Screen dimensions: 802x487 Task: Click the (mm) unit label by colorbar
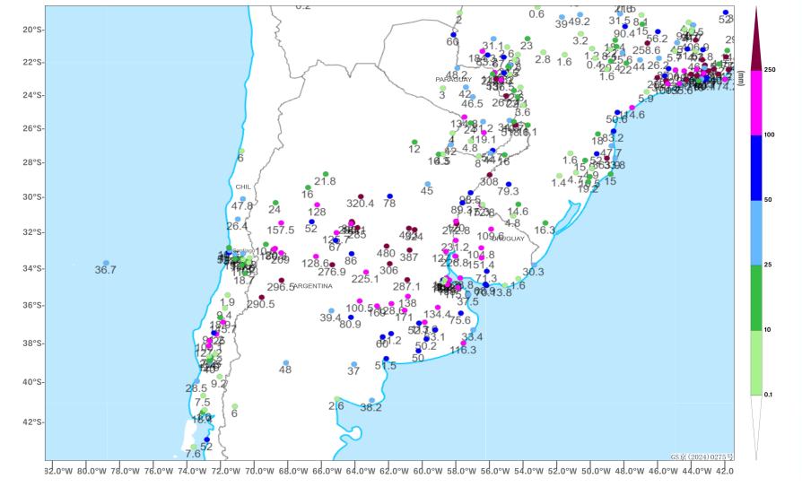[741, 78]
